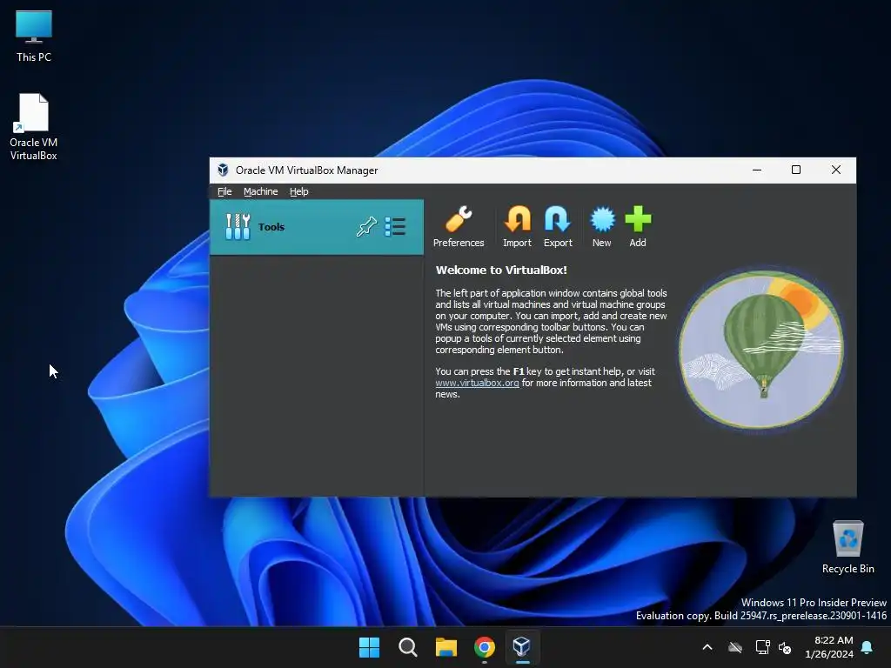The image size is (891, 668).
Task: Click the Import appliance toolbar icon
Action: click(517, 227)
